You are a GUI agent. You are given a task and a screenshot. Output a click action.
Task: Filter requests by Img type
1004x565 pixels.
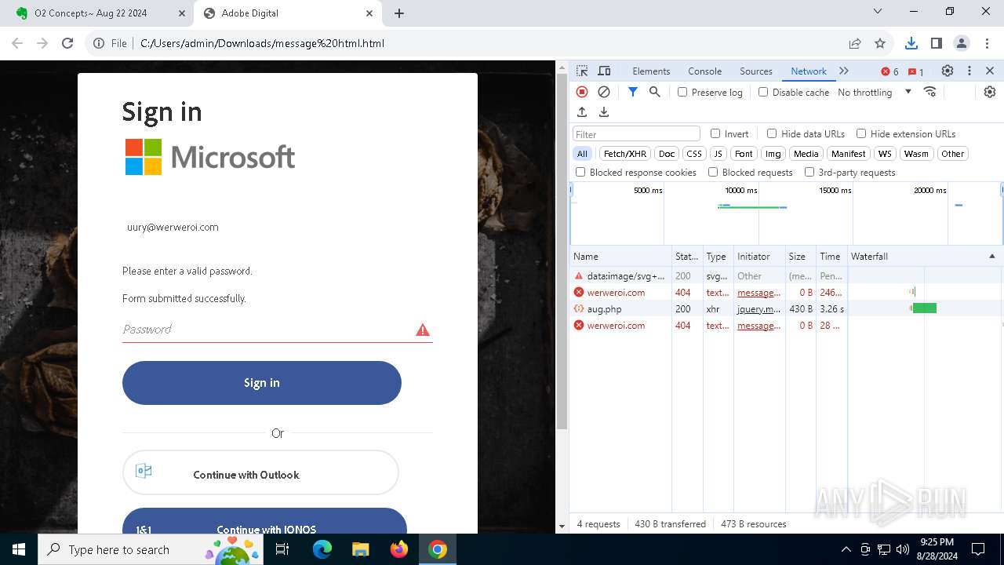773,154
